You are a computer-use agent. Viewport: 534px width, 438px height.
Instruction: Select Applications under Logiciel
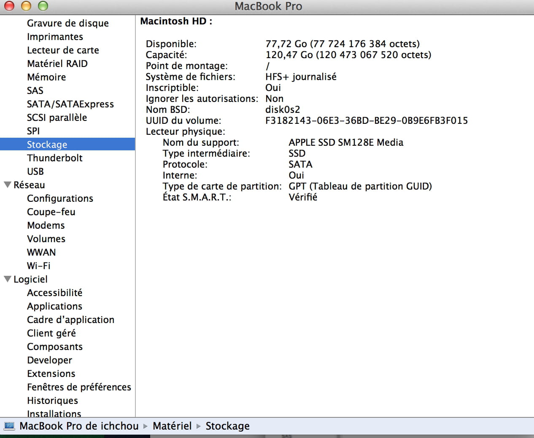point(54,306)
